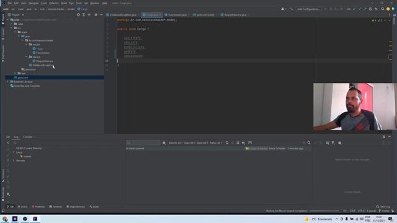The width and height of the screenshot is (397, 223).
Task: Select ValidacaoException in project tree
Action: pos(43,65)
